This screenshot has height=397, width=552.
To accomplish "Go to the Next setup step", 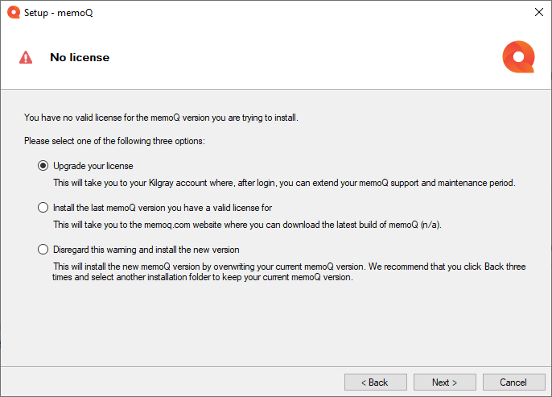I will [x=445, y=383].
